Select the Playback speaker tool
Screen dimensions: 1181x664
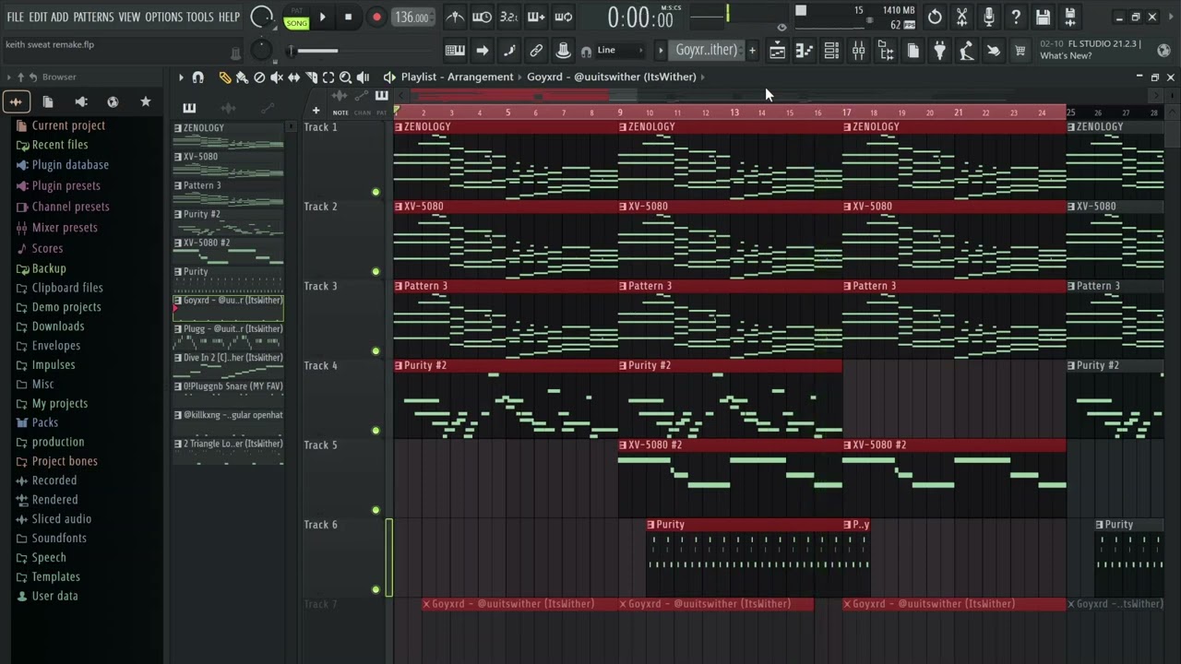point(363,77)
